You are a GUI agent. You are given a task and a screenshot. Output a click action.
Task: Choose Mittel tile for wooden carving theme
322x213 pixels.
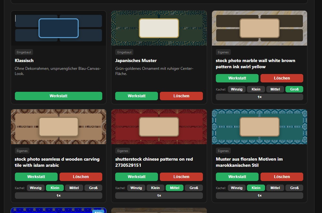(x=74, y=188)
